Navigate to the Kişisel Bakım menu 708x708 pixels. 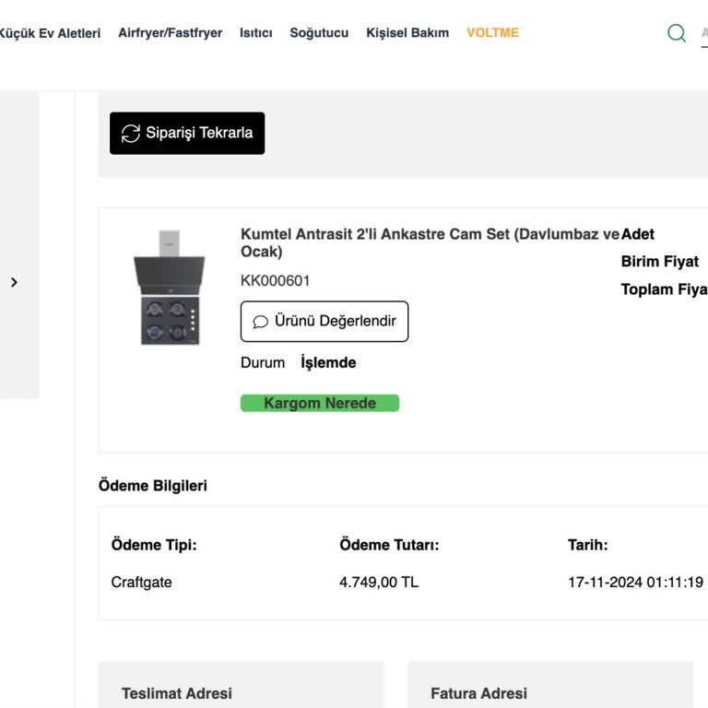click(x=407, y=33)
